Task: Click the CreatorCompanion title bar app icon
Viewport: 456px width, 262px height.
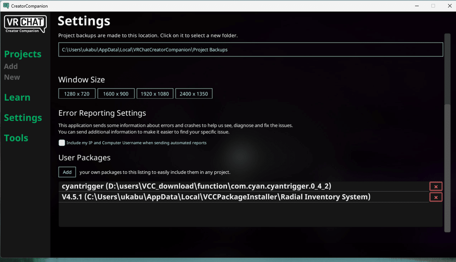Action: pos(6,6)
